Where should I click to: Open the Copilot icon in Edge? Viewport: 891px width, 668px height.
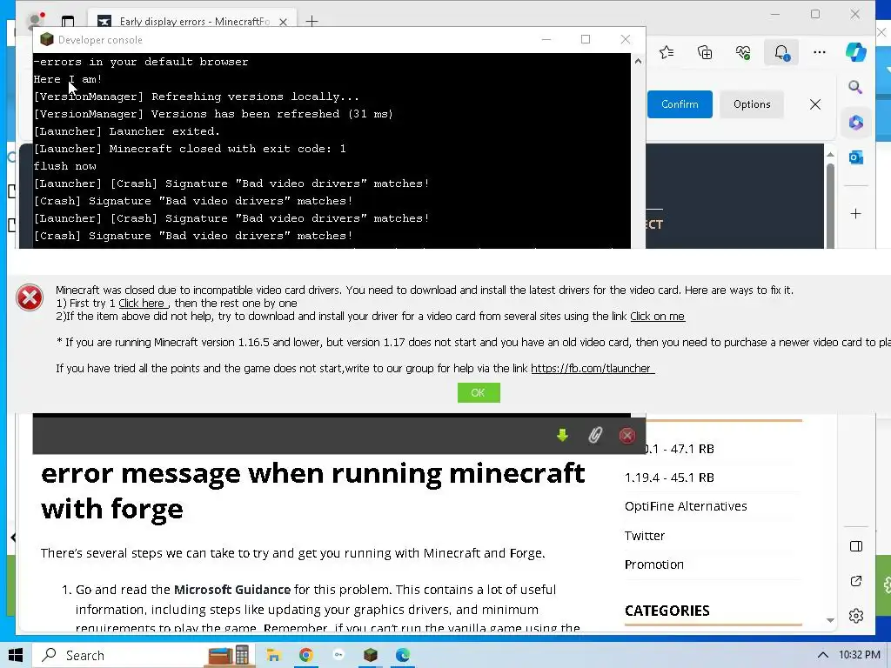click(856, 52)
